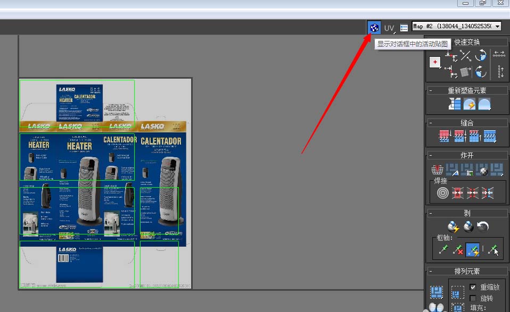This screenshot has height=312, width=510.
Task: Rotate +90 around pivot icon
Action: point(481,55)
